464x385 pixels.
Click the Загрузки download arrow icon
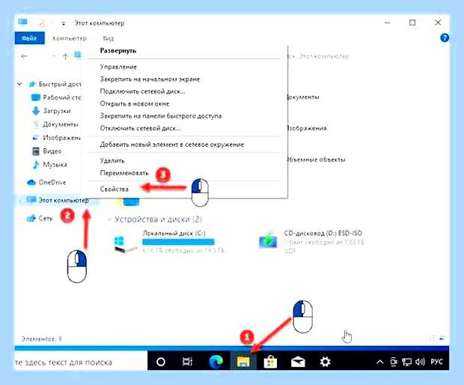click(36, 111)
